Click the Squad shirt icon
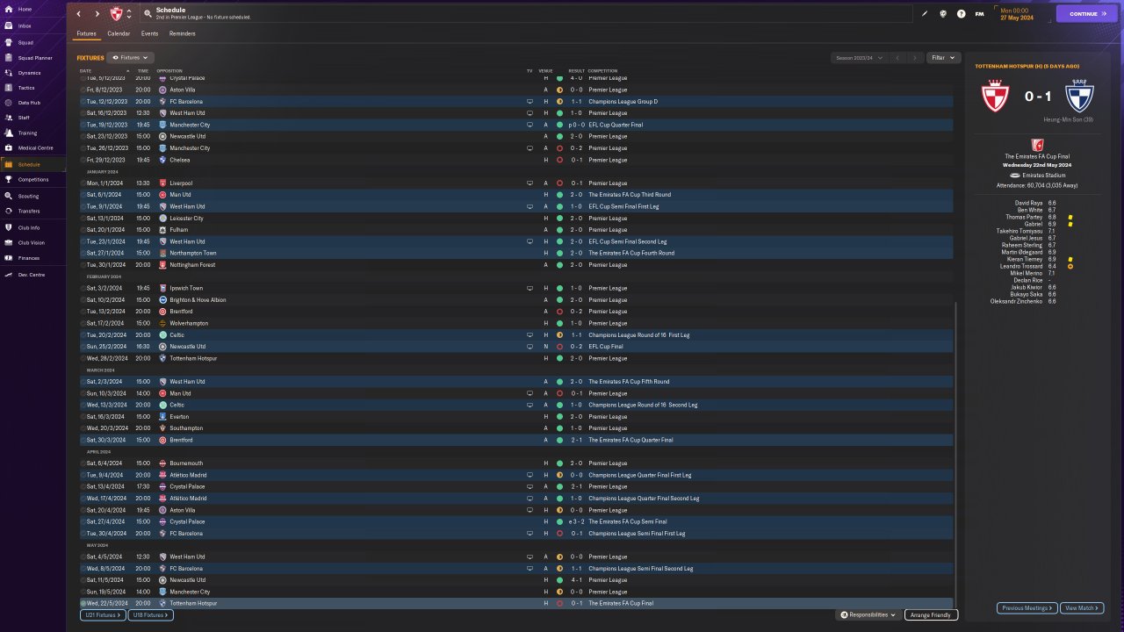1124x632 pixels. click(9, 42)
